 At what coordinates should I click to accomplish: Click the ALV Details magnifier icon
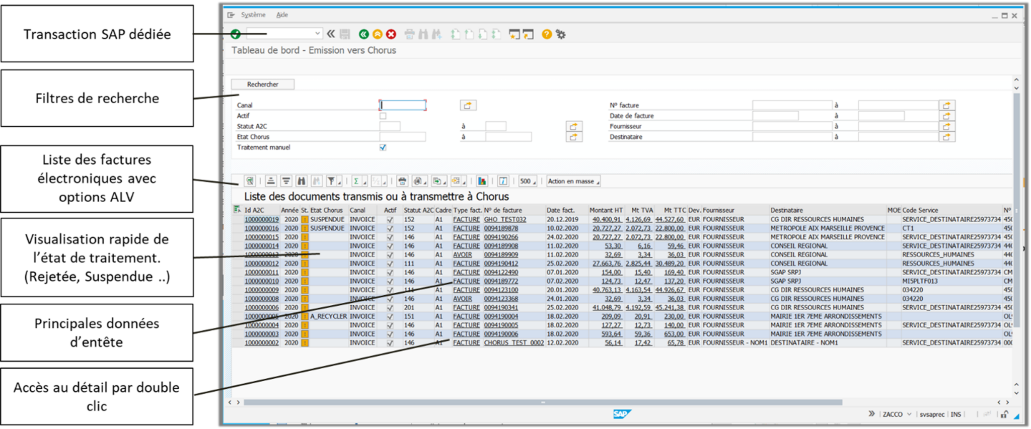click(x=250, y=181)
